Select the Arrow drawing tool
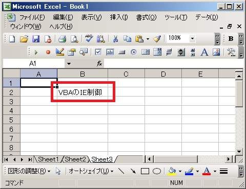246x189 pixels. (133, 171)
